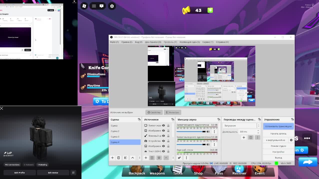Click Остановить трансляцию button
This screenshot has width=319, height=179.
[x=278, y=126]
